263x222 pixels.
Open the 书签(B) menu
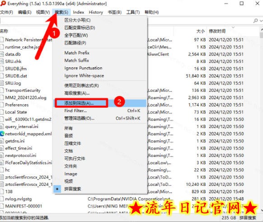coord(115,12)
